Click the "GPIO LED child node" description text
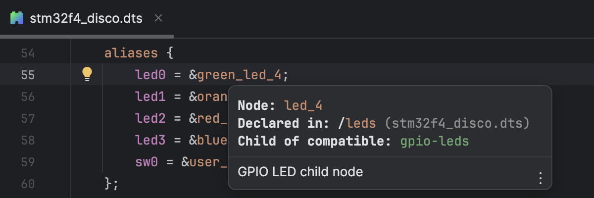This screenshot has width=594, height=198. coord(300,172)
